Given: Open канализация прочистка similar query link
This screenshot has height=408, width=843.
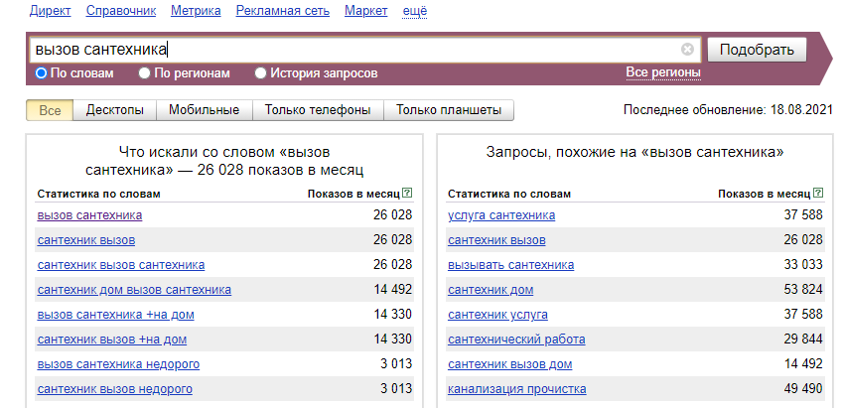Looking at the screenshot, I should point(517,389).
